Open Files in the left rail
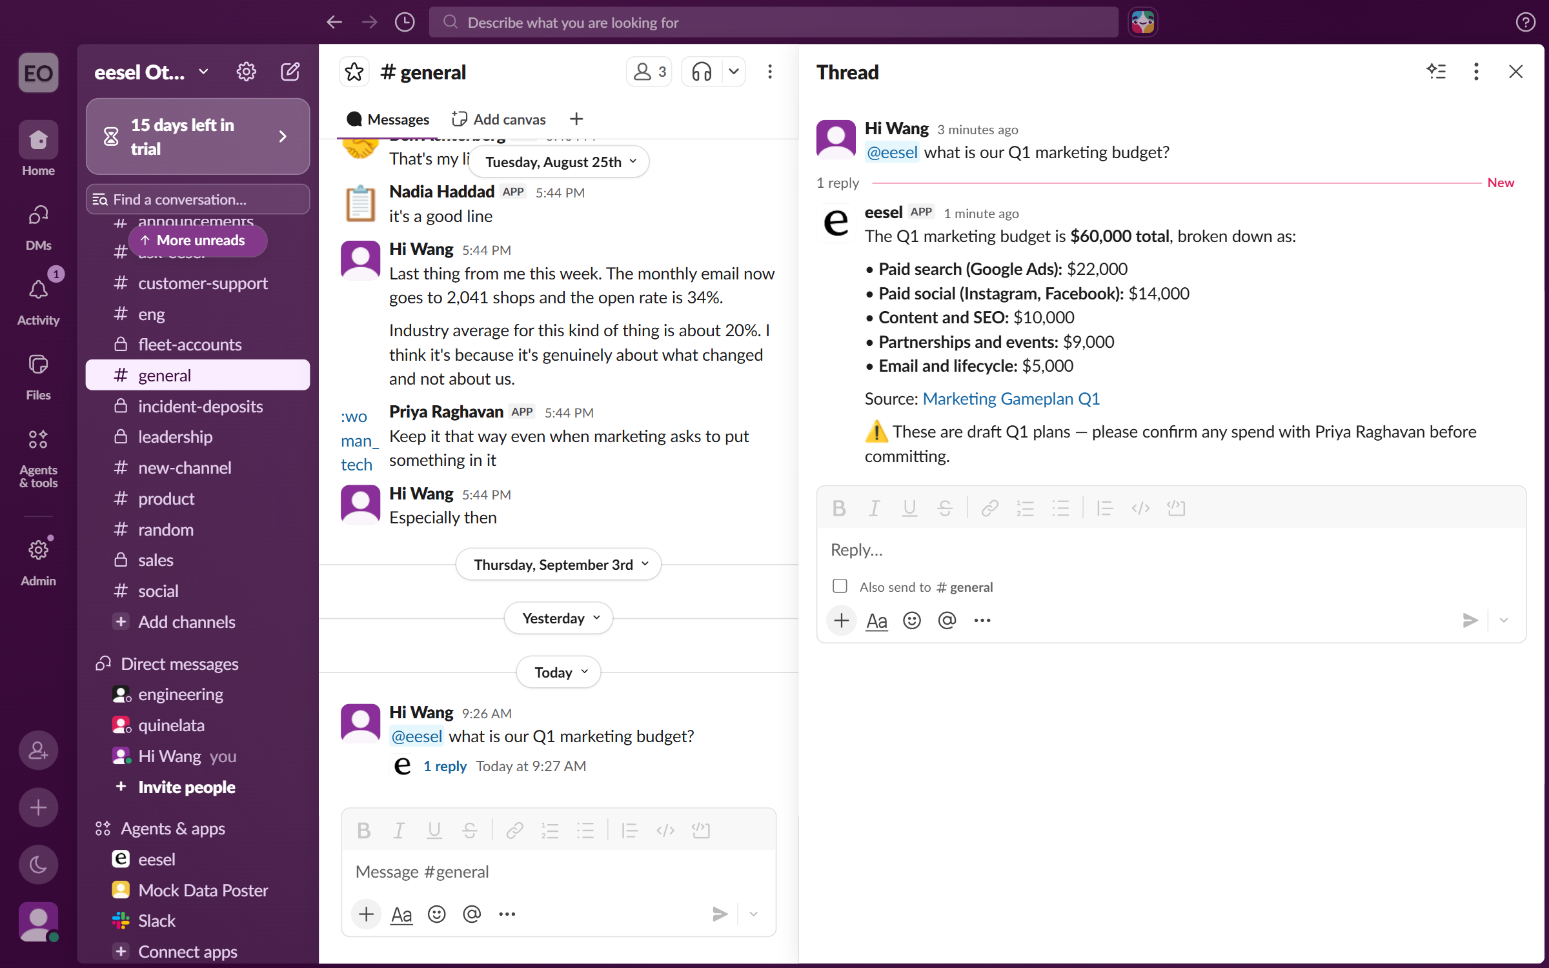The height and width of the screenshot is (968, 1549). point(38,376)
